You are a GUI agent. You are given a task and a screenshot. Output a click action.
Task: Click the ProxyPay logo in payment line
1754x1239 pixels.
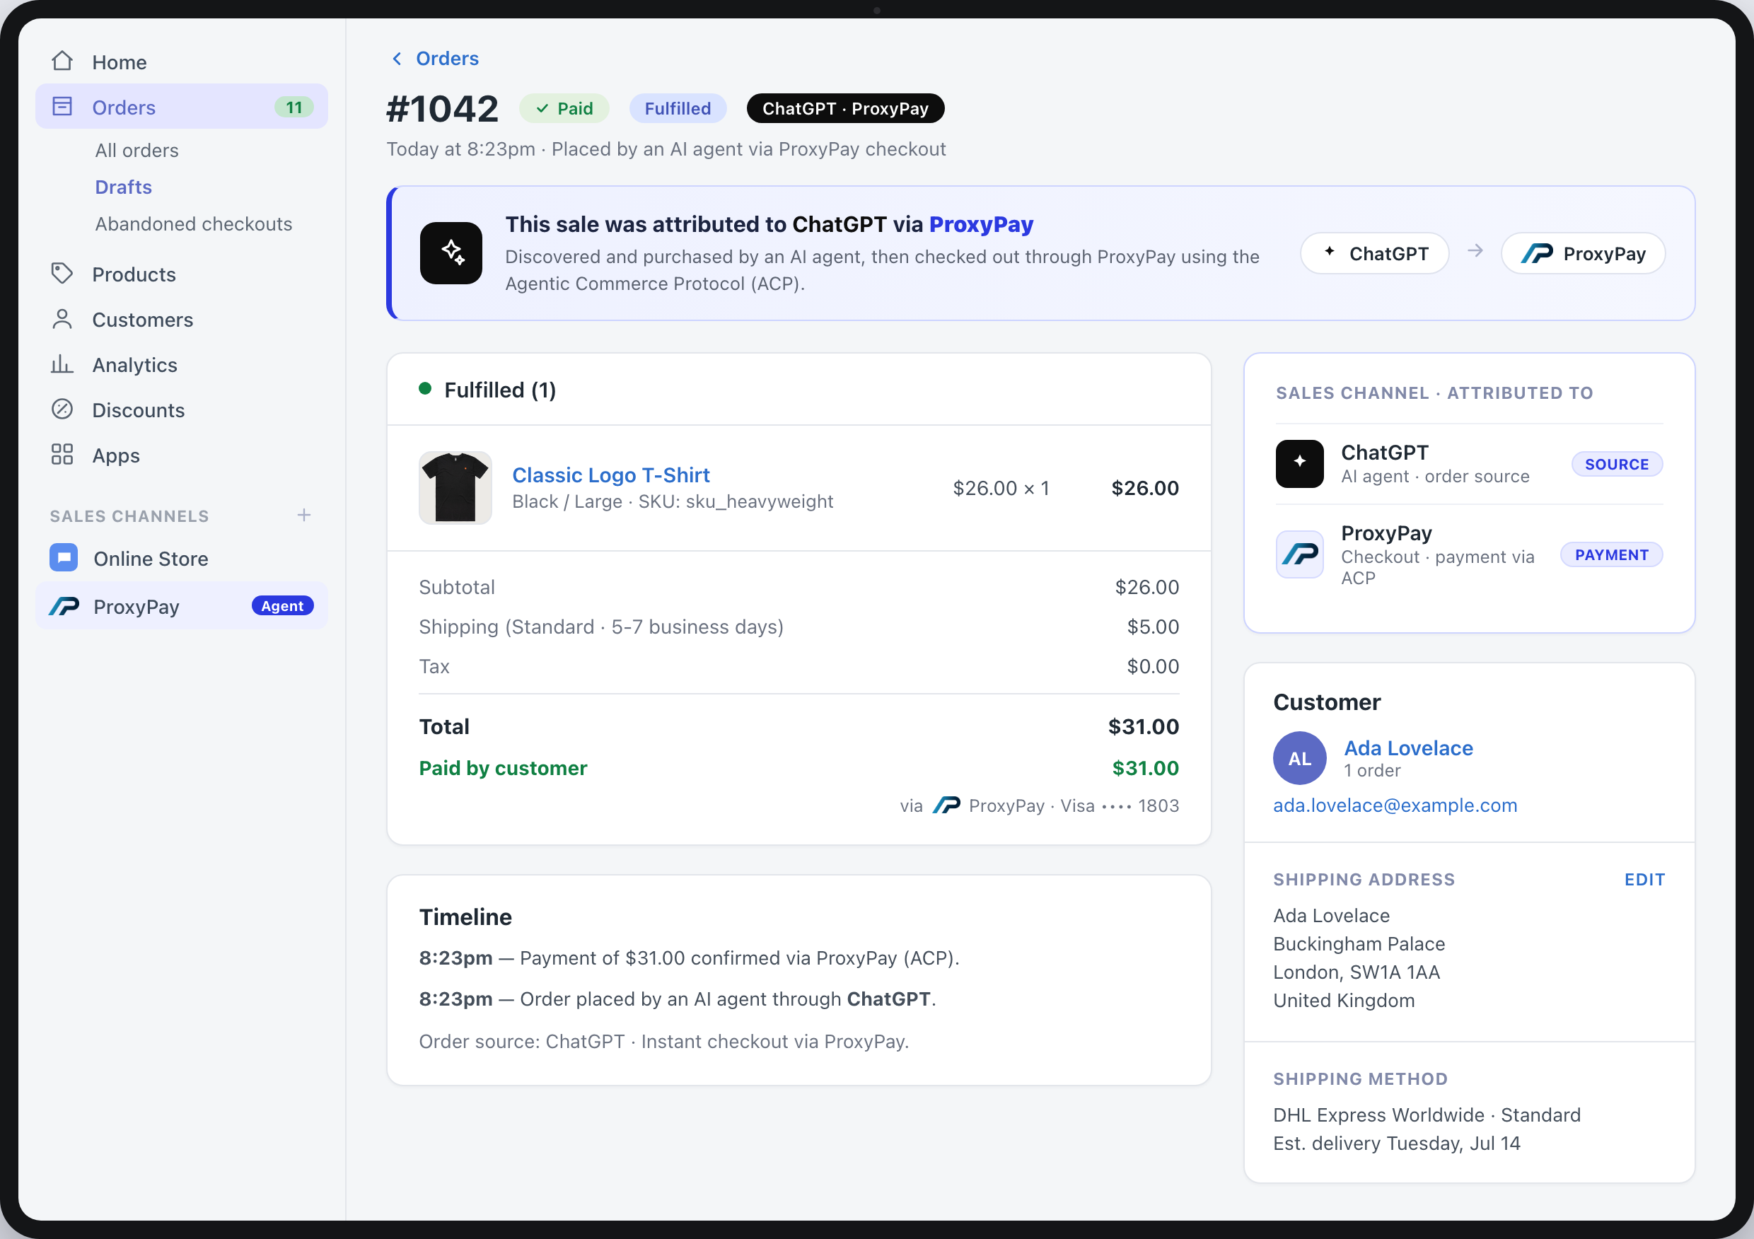946,805
